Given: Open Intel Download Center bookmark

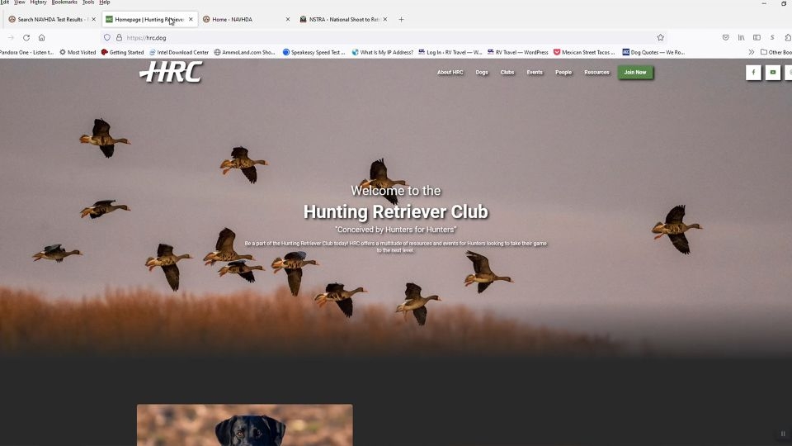Looking at the screenshot, I should [x=179, y=52].
